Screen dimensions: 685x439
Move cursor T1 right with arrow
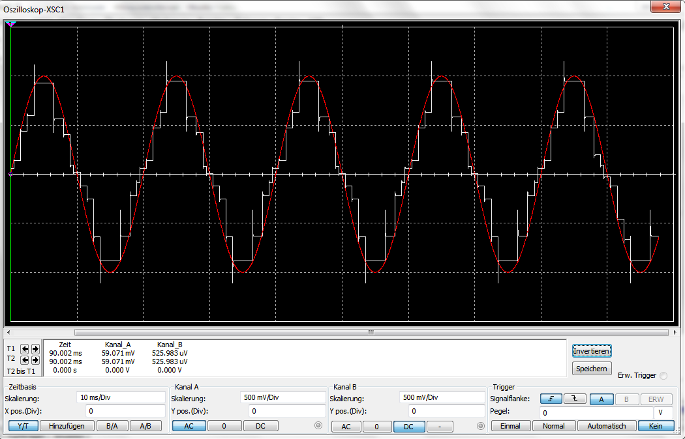click(x=35, y=348)
